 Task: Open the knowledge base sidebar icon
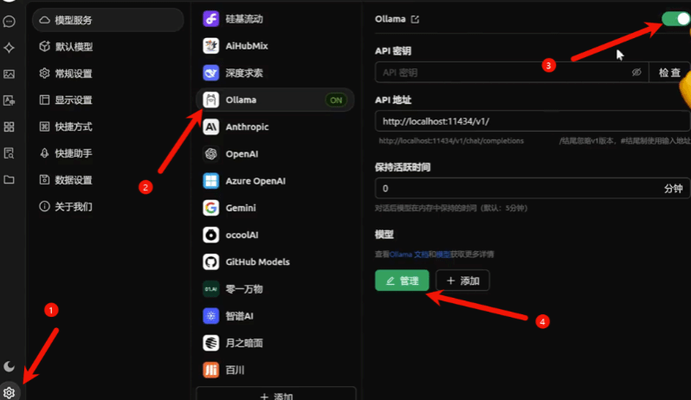pyautogui.click(x=9, y=153)
